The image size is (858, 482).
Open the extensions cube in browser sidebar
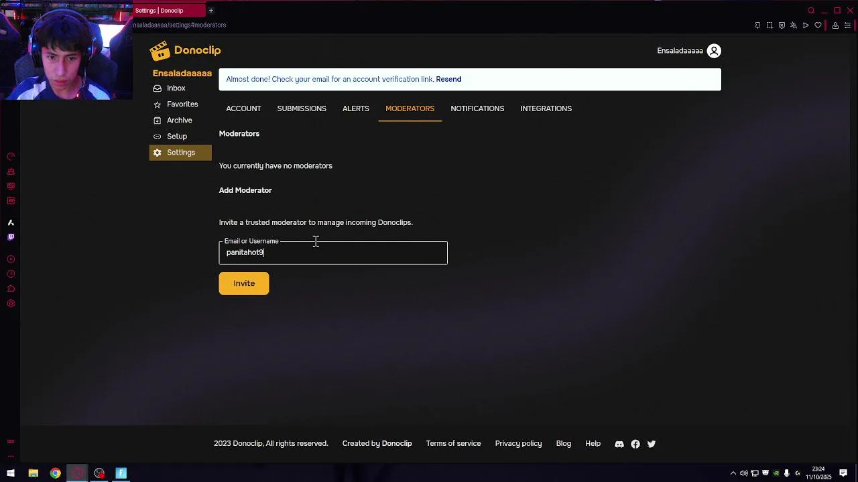(11, 289)
